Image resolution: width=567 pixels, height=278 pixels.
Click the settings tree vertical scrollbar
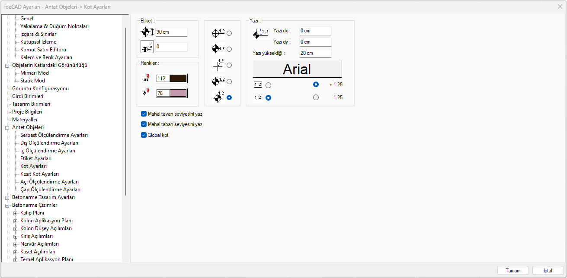pos(126,111)
